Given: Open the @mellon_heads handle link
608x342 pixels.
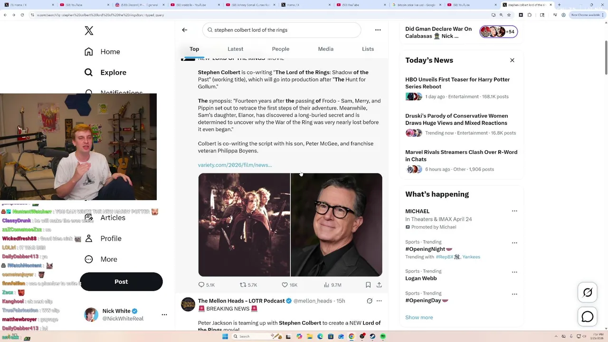Looking at the screenshot, I should 313,301.
